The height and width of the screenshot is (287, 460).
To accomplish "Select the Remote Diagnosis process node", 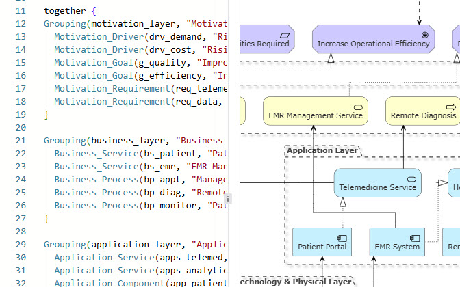I will tap(423, 111).
